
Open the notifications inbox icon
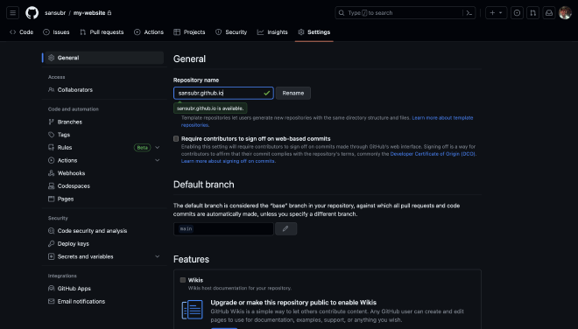[549, 13]
